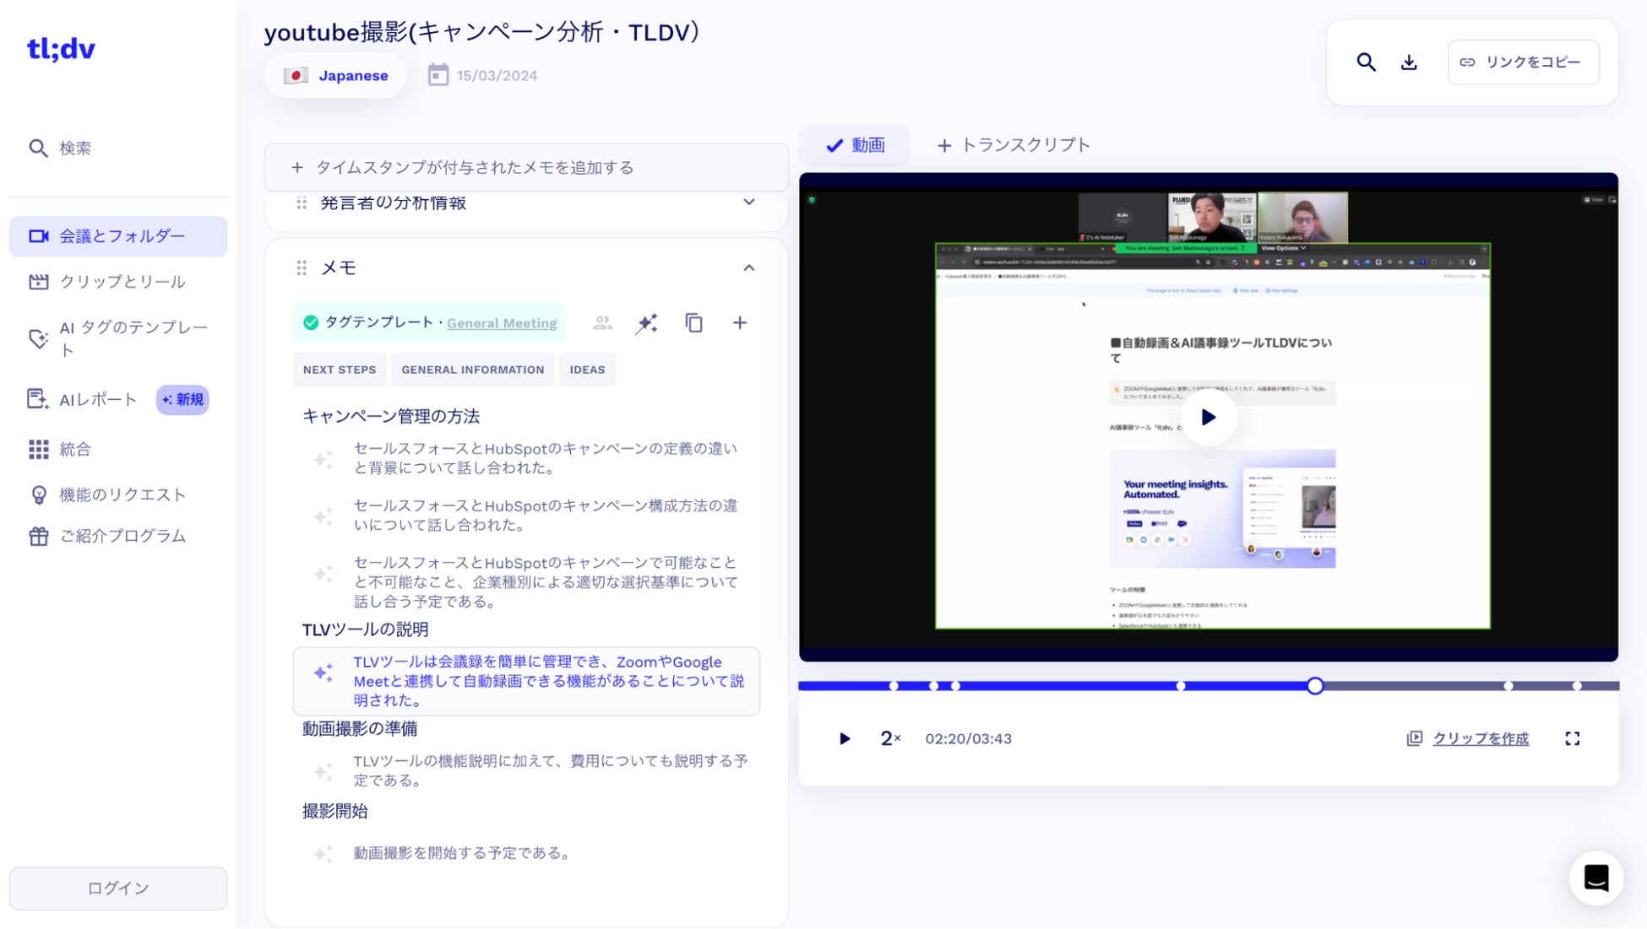
Task: Toggle the NEXT STEPS tag filter
Action: 340,370
